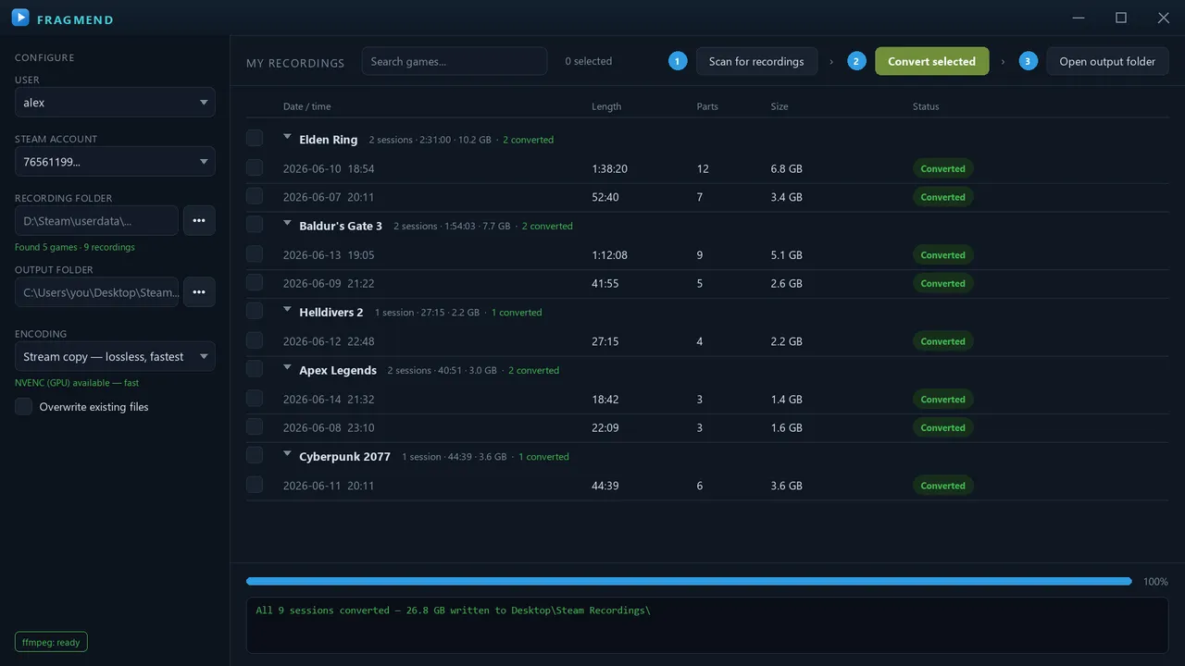Screen dimensions: 1185x666
Task: Check the Cyberpunk 2077 group checkbox
Action: [255, 454]
